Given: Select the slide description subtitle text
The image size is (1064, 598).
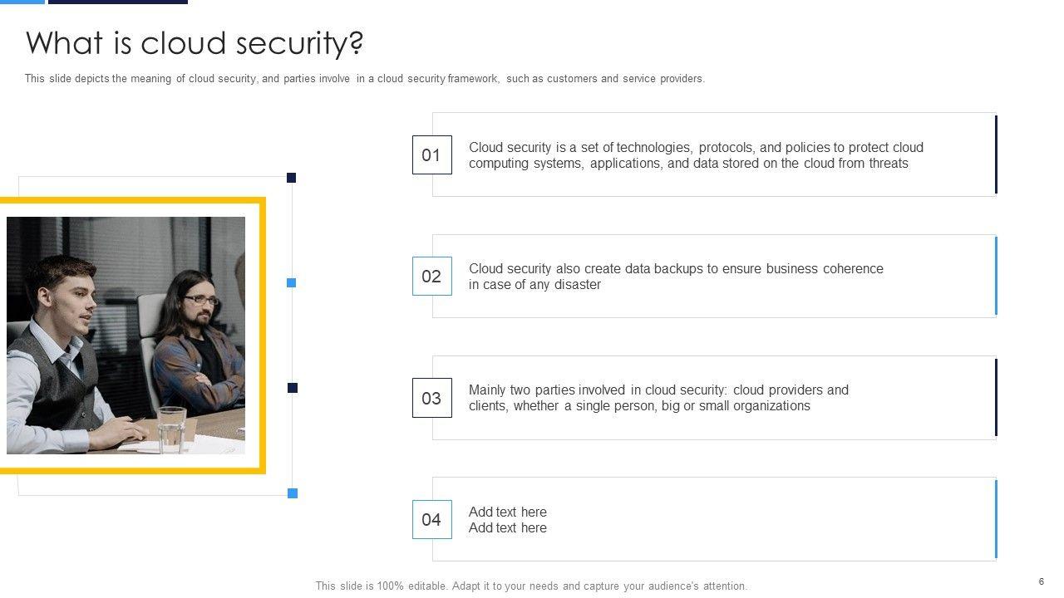Looking at the screenshot, I should coord(364,79).
